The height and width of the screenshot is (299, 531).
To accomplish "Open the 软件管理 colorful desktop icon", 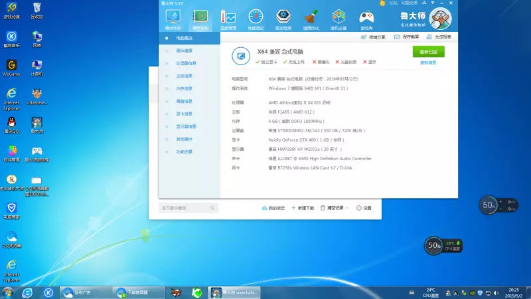I will (x=11, y=153).
